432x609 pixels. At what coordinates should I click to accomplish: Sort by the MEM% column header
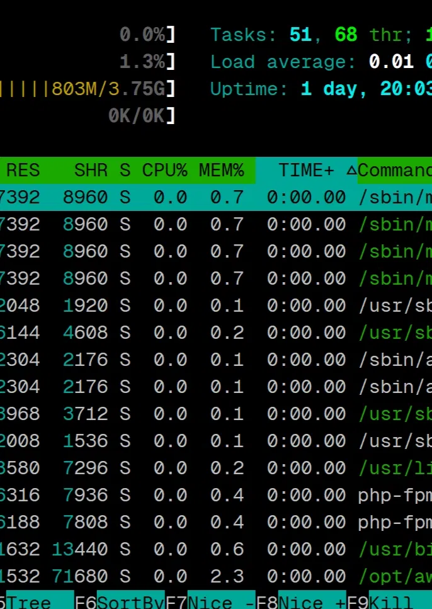pyautogui.click(x=221, y=170)
